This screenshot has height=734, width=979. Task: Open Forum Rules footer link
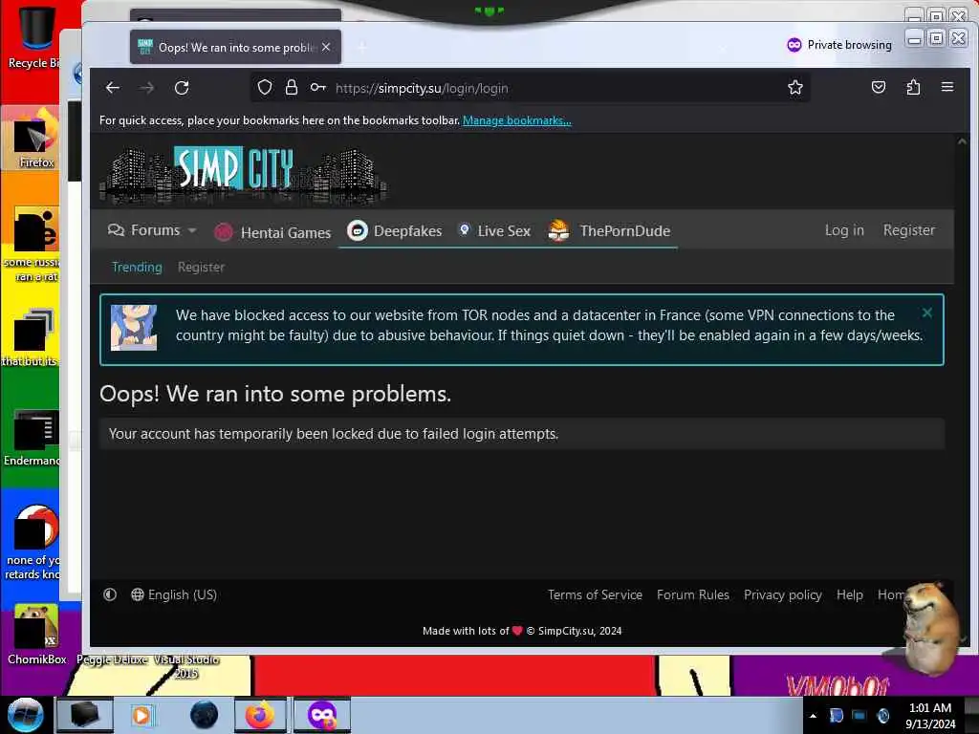pyautogui.click(x=693, y=594)
